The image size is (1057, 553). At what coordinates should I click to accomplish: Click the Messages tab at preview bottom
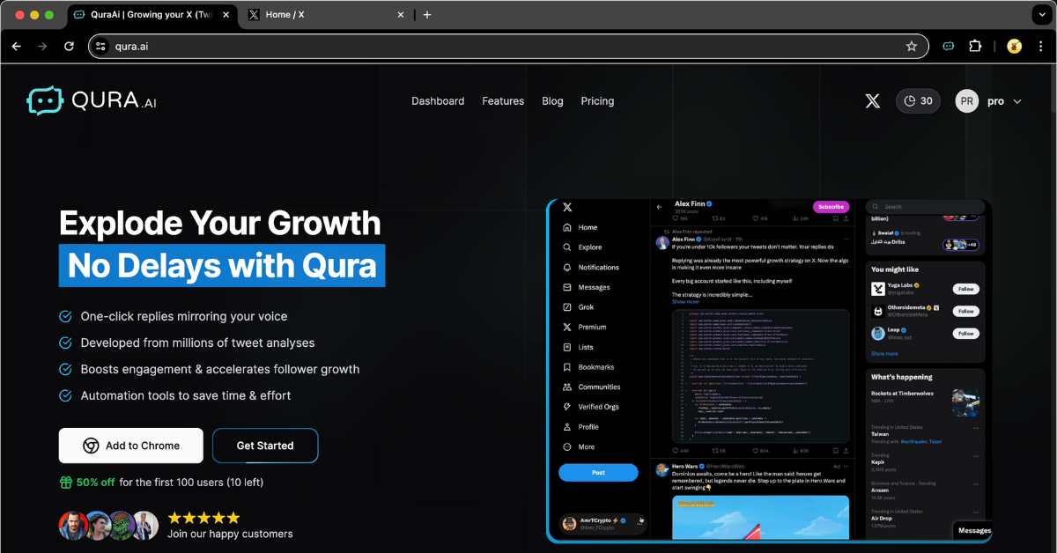[x=974, y=530]
